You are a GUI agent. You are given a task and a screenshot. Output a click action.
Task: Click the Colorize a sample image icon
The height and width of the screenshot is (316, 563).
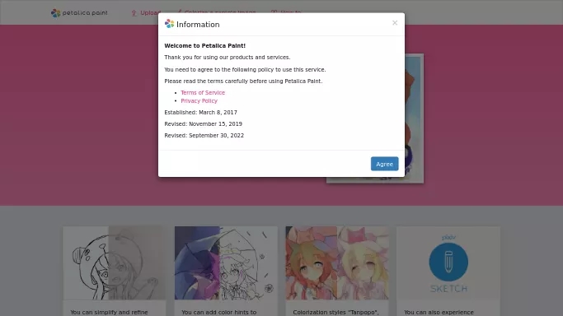click(180, 12)
